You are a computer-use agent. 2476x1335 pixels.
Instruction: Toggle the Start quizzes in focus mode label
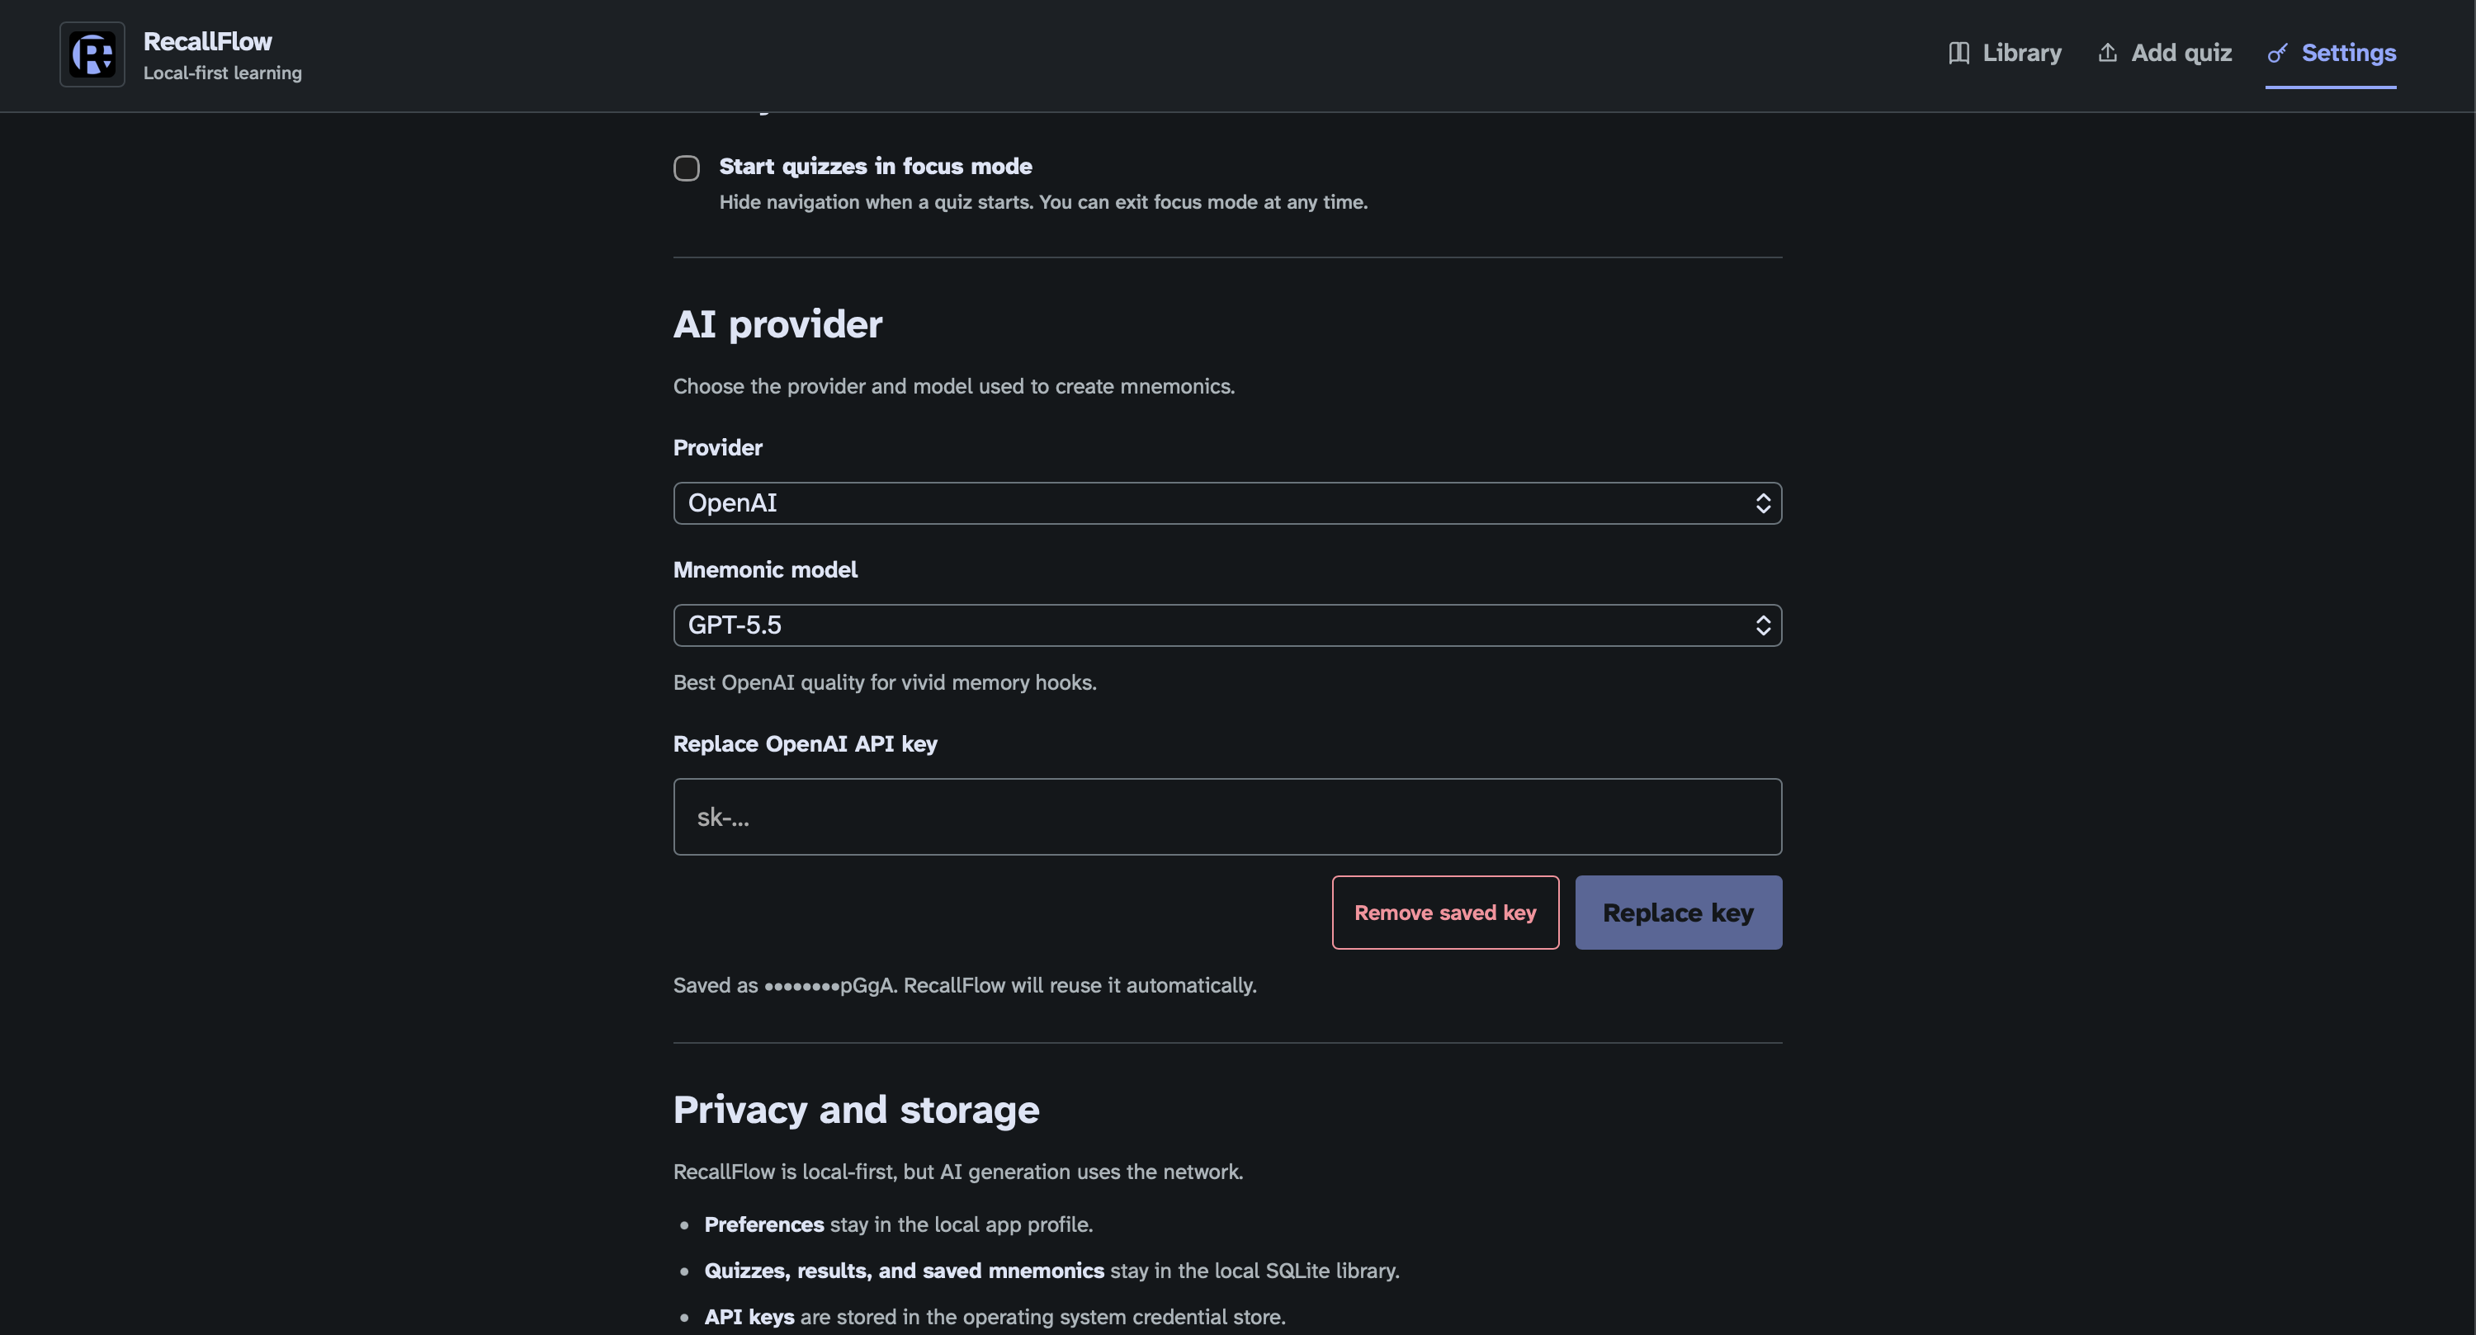(876, 167)
